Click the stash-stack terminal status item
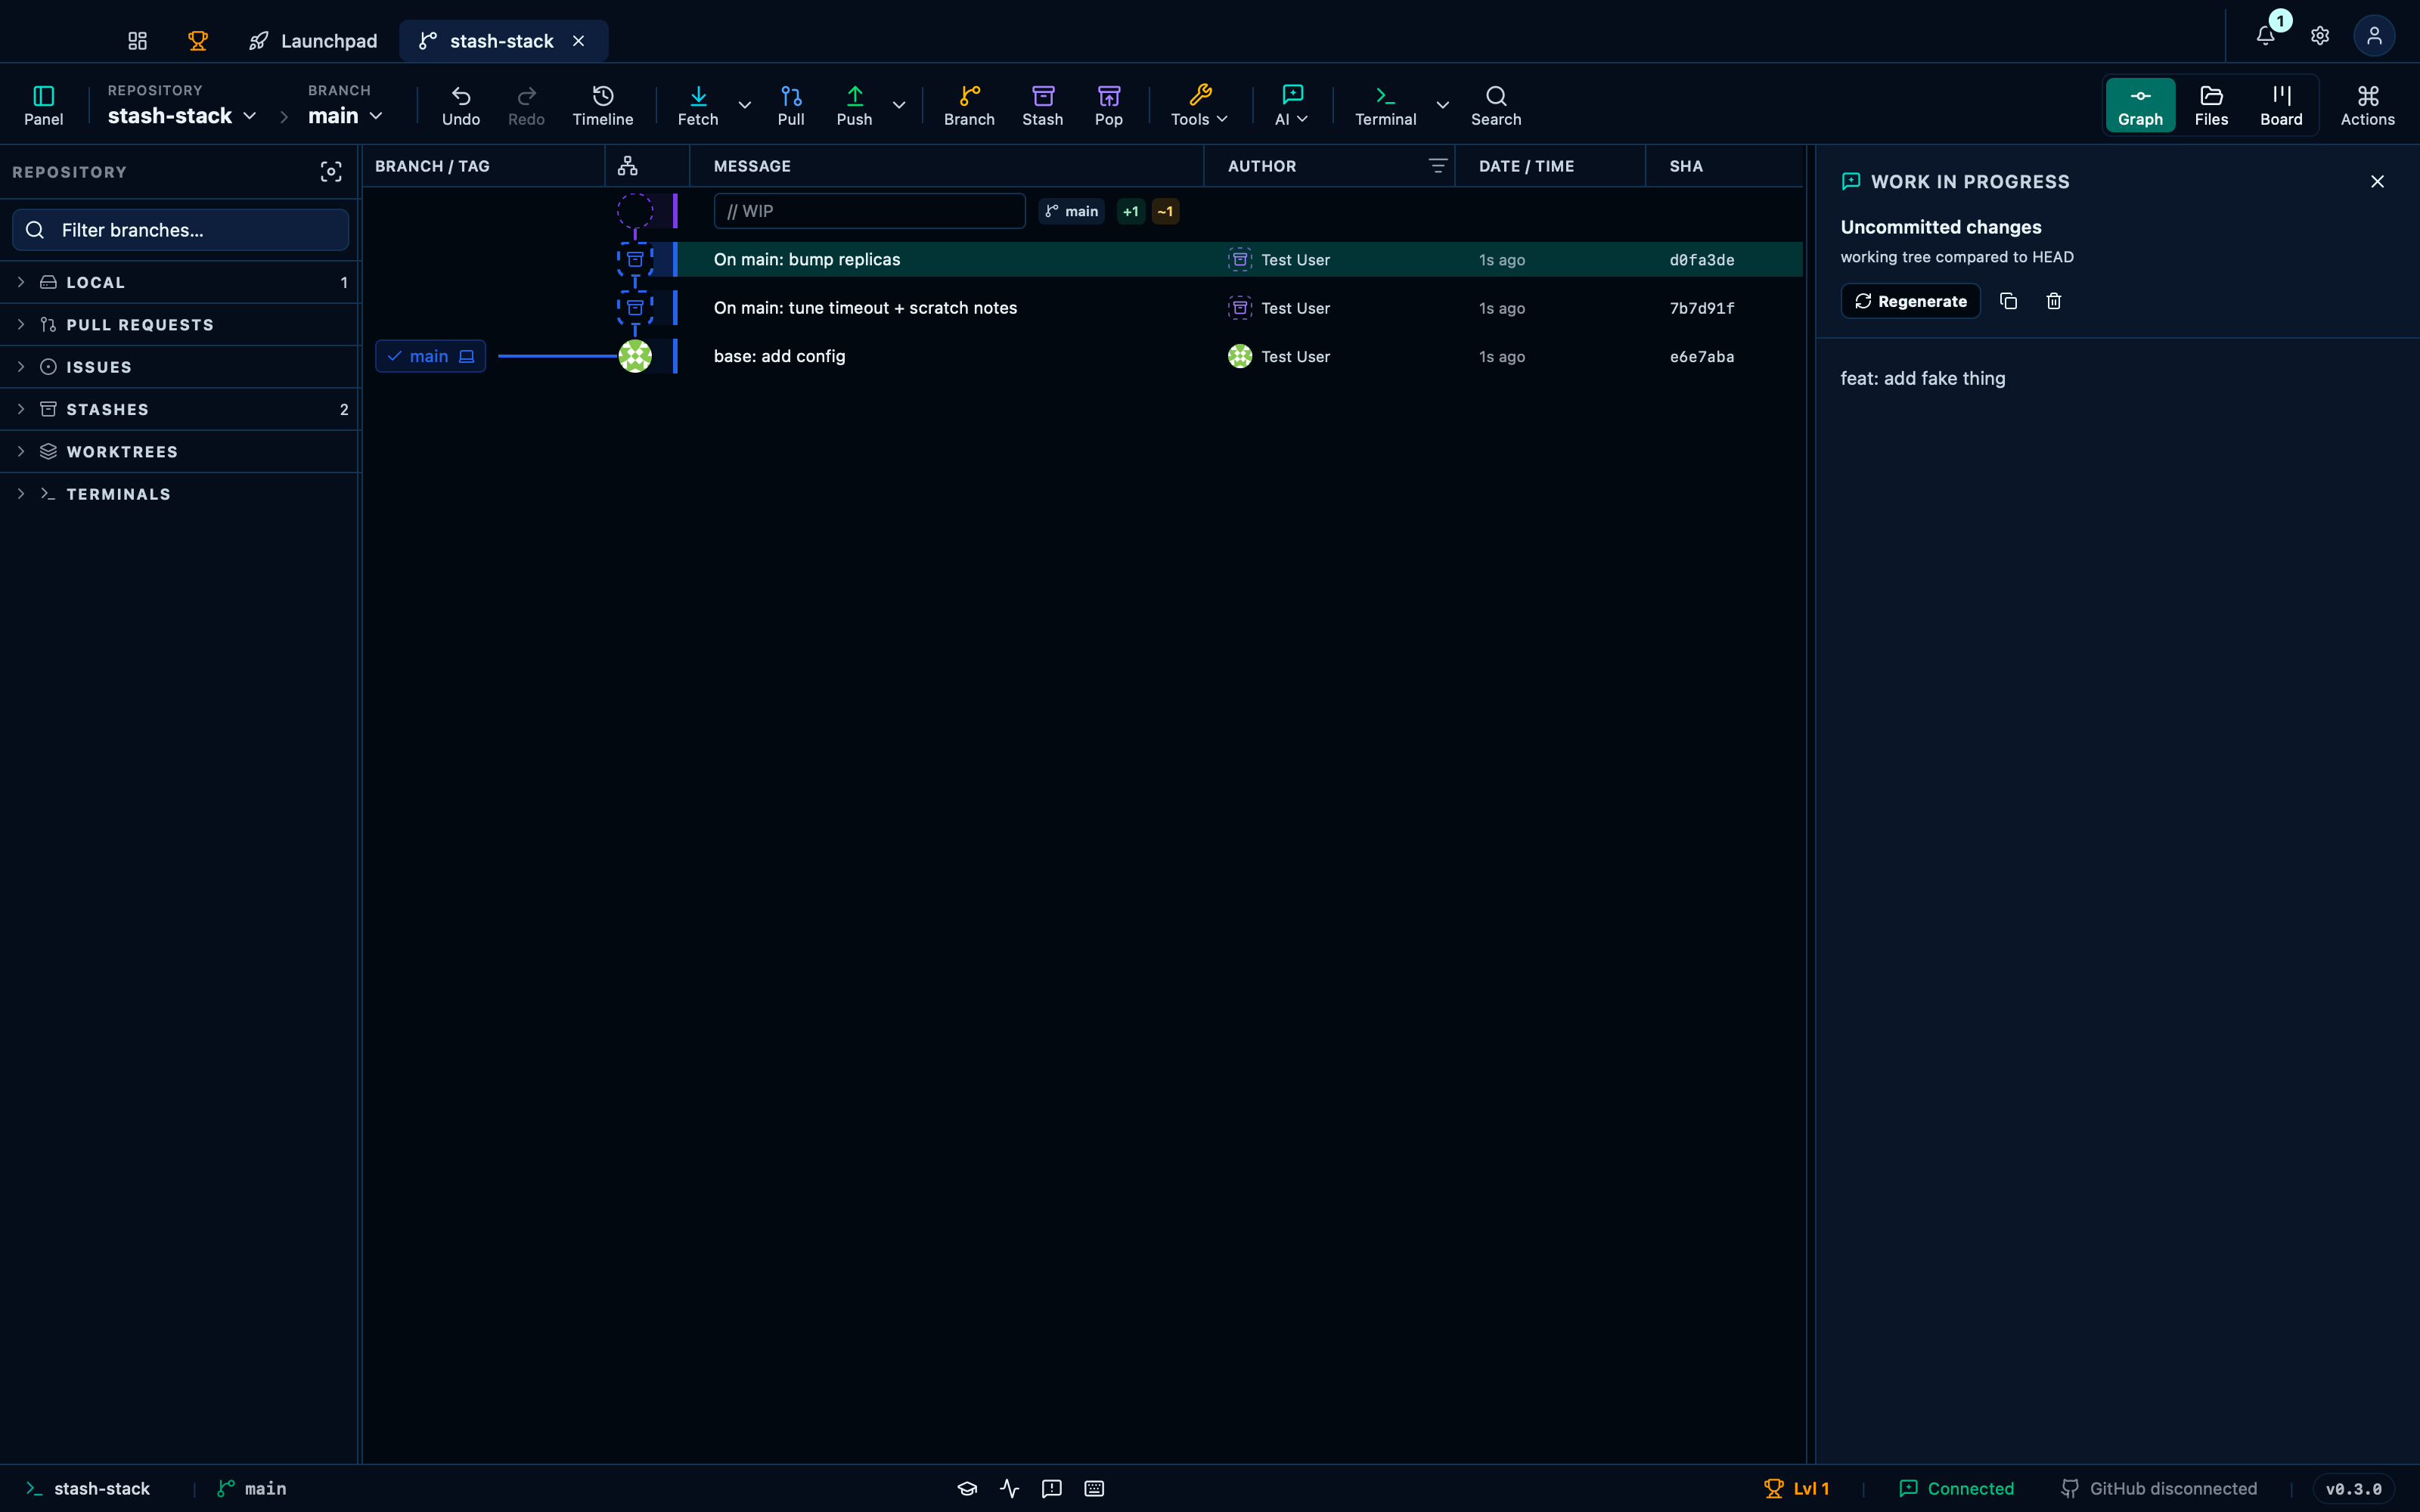 tap(88, 1488)
